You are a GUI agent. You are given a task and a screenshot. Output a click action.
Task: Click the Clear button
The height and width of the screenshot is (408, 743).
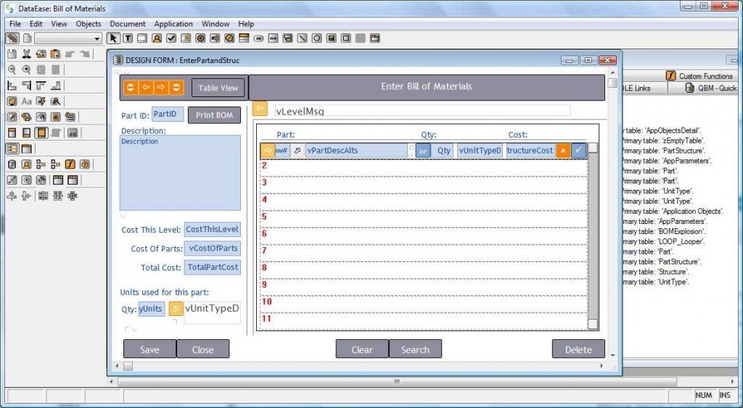click(362, 349)
